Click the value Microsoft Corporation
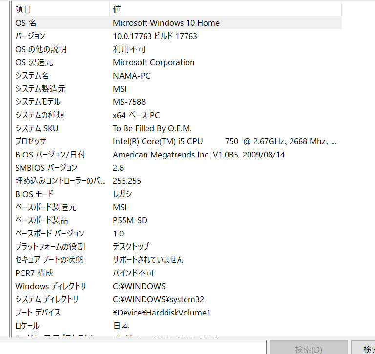This screenshot has width=375, height=354. (153, 62)
